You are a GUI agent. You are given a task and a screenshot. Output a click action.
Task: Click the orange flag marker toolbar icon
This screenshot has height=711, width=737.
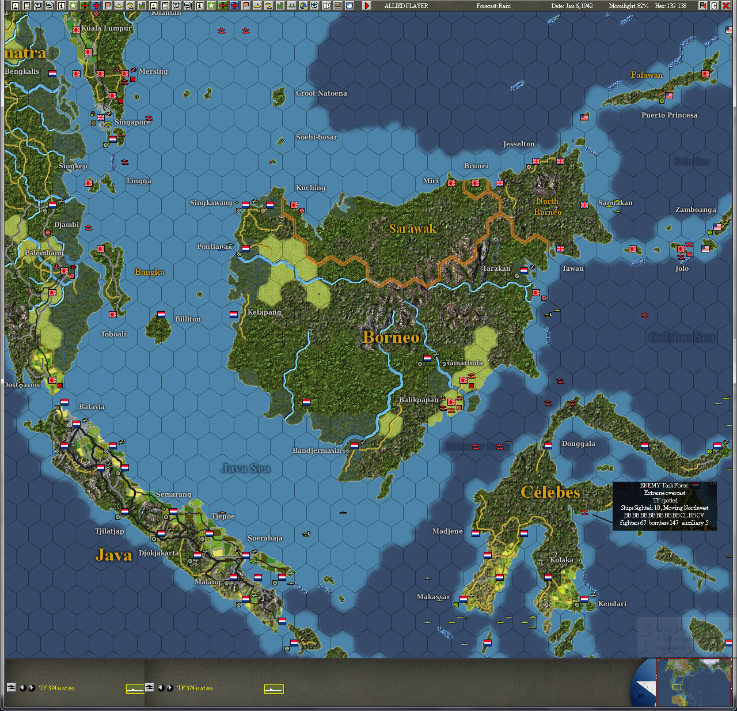tap(107, 5)
